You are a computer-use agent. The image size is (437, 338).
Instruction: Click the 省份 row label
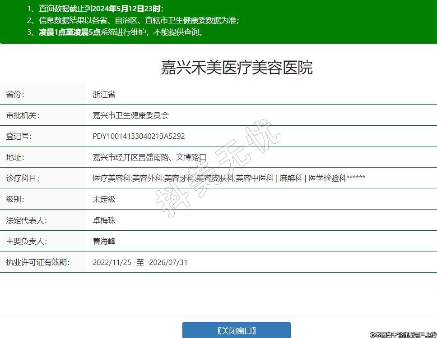(x=15, y=94)
